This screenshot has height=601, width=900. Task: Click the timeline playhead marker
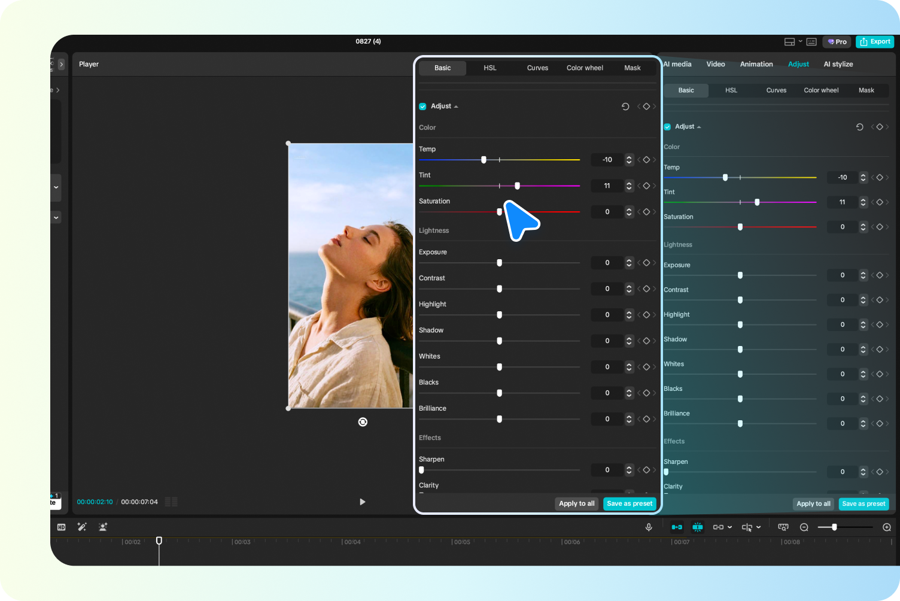pos(159,541)
